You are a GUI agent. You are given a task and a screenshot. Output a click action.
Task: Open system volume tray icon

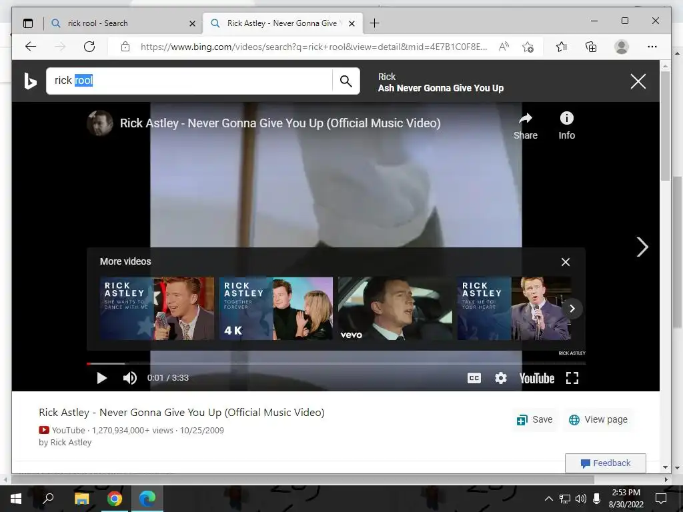point(581,499)
